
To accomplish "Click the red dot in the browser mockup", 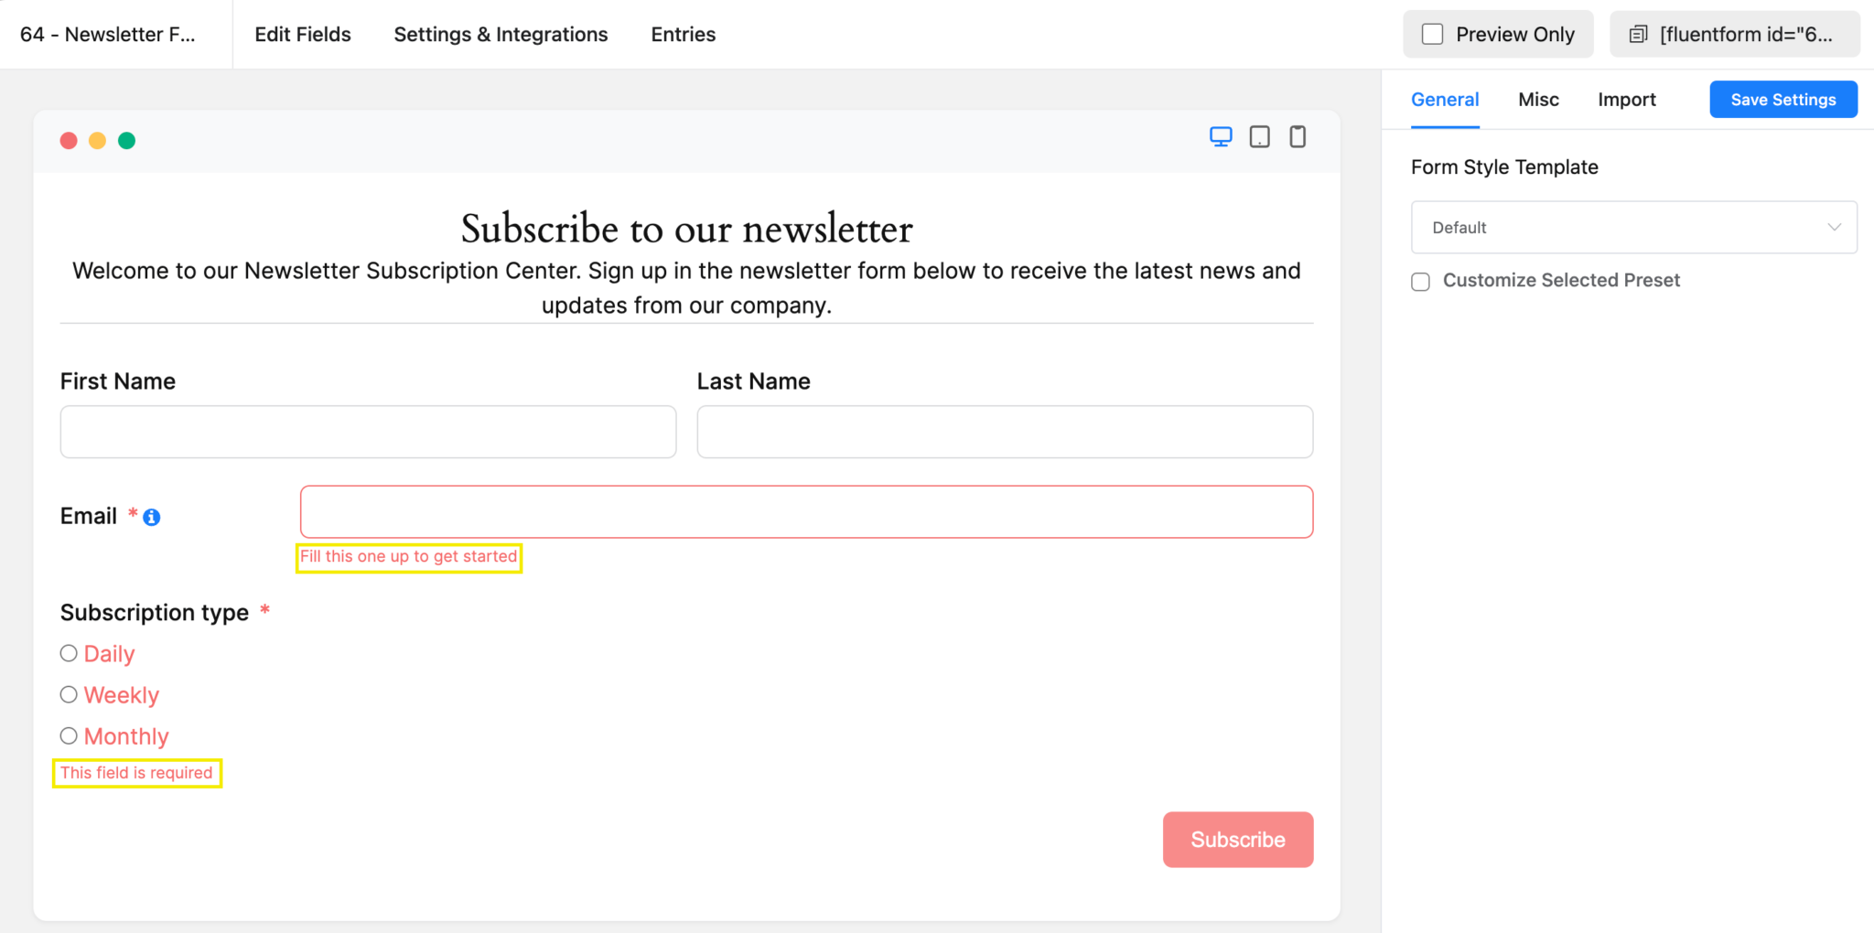I will [x=69, y=140].
